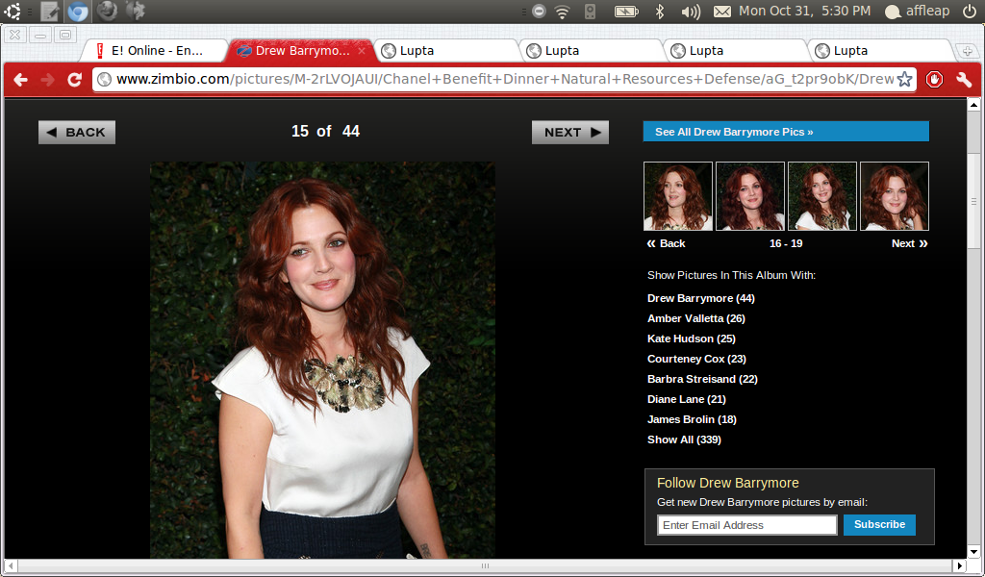Switch to the E! Online tab
The height and width of the screenshot is (577, 985).
click(x=154, y=51)
